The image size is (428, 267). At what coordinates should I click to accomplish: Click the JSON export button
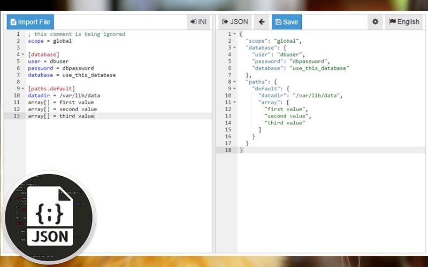(235, 22)
